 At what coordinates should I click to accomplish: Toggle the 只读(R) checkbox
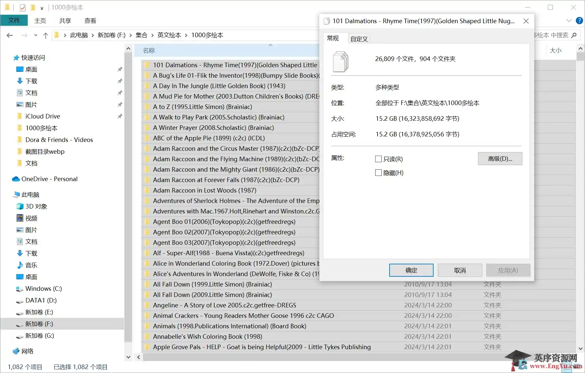click(378, 159)
